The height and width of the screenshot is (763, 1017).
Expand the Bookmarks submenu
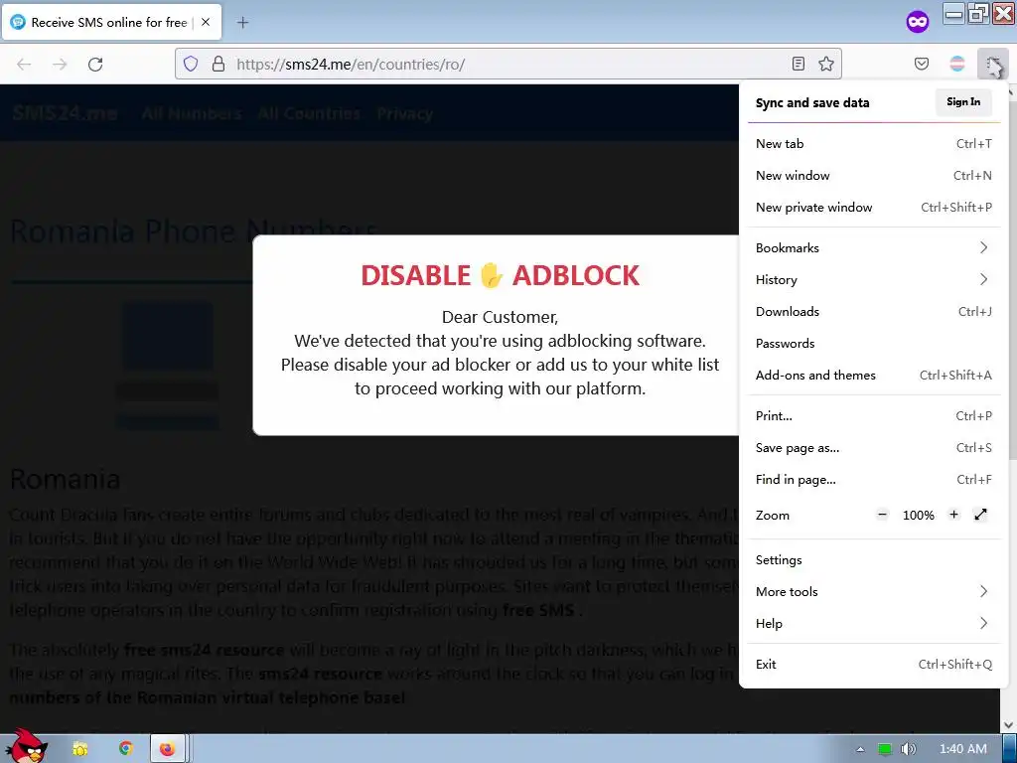(874, 247)
